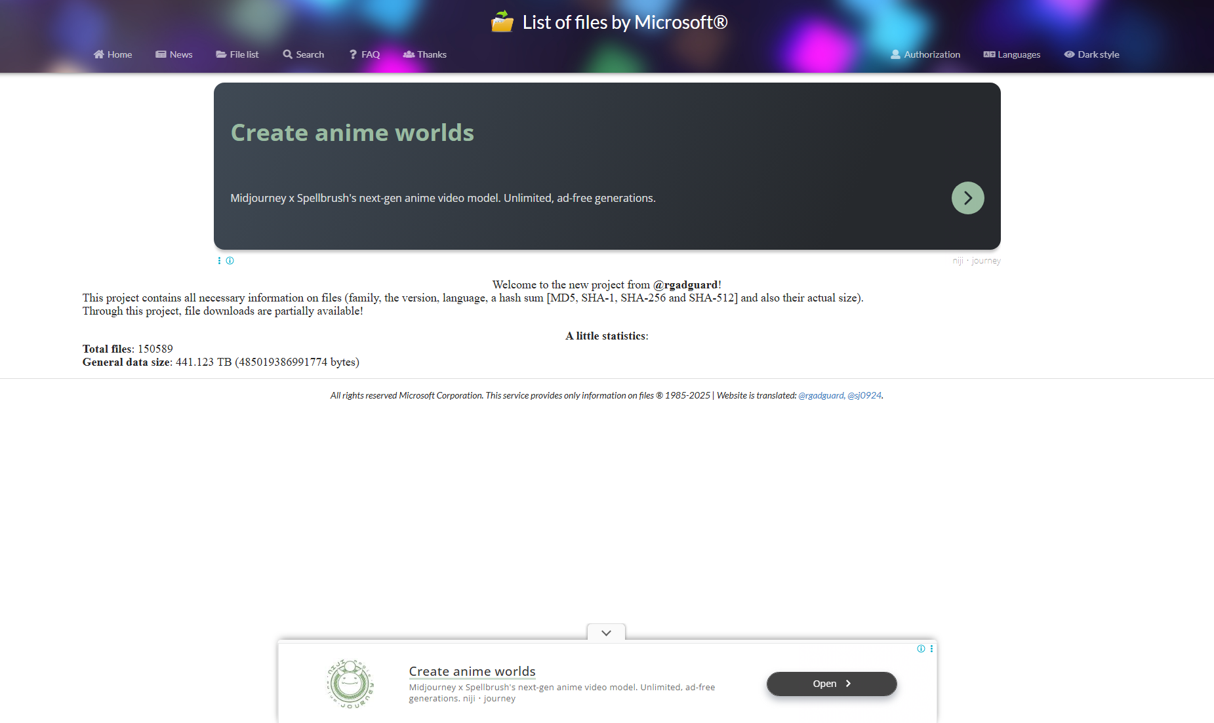Image resolution: width=1214 pixels, height=723 pixels.
Task: Click the open-folder icon beside File list
Action: [222, 54]
